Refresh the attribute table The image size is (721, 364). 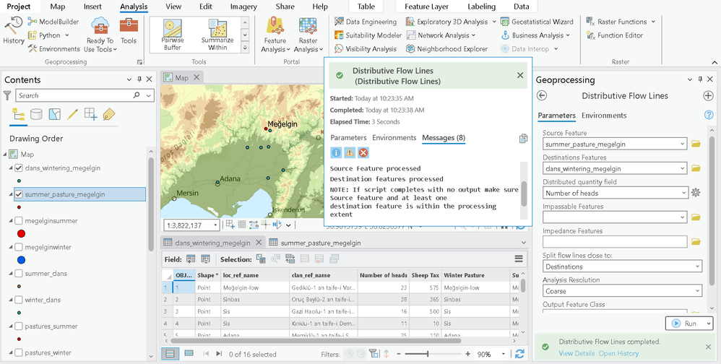(519, 354)
